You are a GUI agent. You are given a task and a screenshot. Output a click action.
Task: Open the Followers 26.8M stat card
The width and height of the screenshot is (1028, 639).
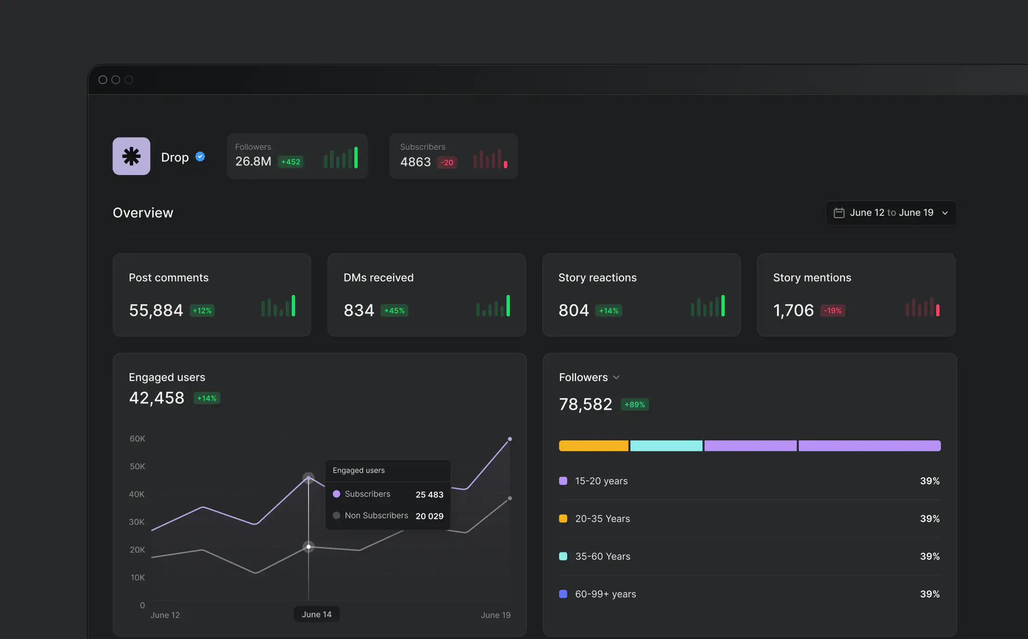pos(297,156)
